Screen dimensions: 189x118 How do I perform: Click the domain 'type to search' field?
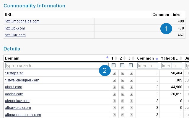click(x=57, y=65)
